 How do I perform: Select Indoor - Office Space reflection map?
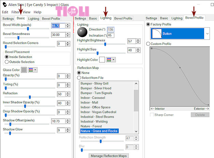[95, 107]
